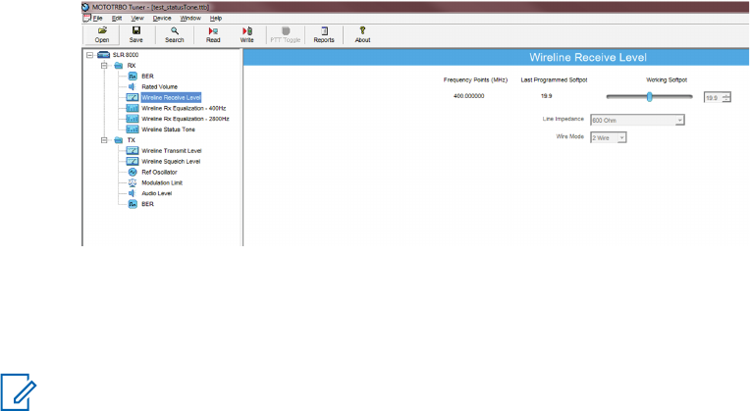The image size is (750, 411).
Task: Select Wireline Rx Equalization - 400Hz item
Action: 184,109
